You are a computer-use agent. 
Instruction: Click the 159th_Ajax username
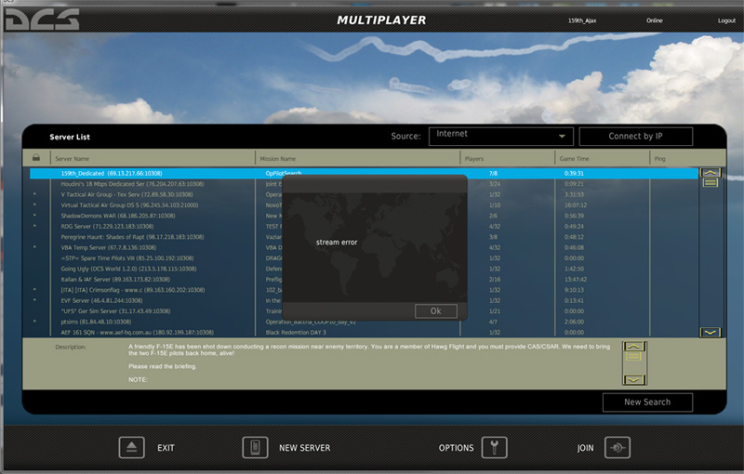tap(582, 20)
